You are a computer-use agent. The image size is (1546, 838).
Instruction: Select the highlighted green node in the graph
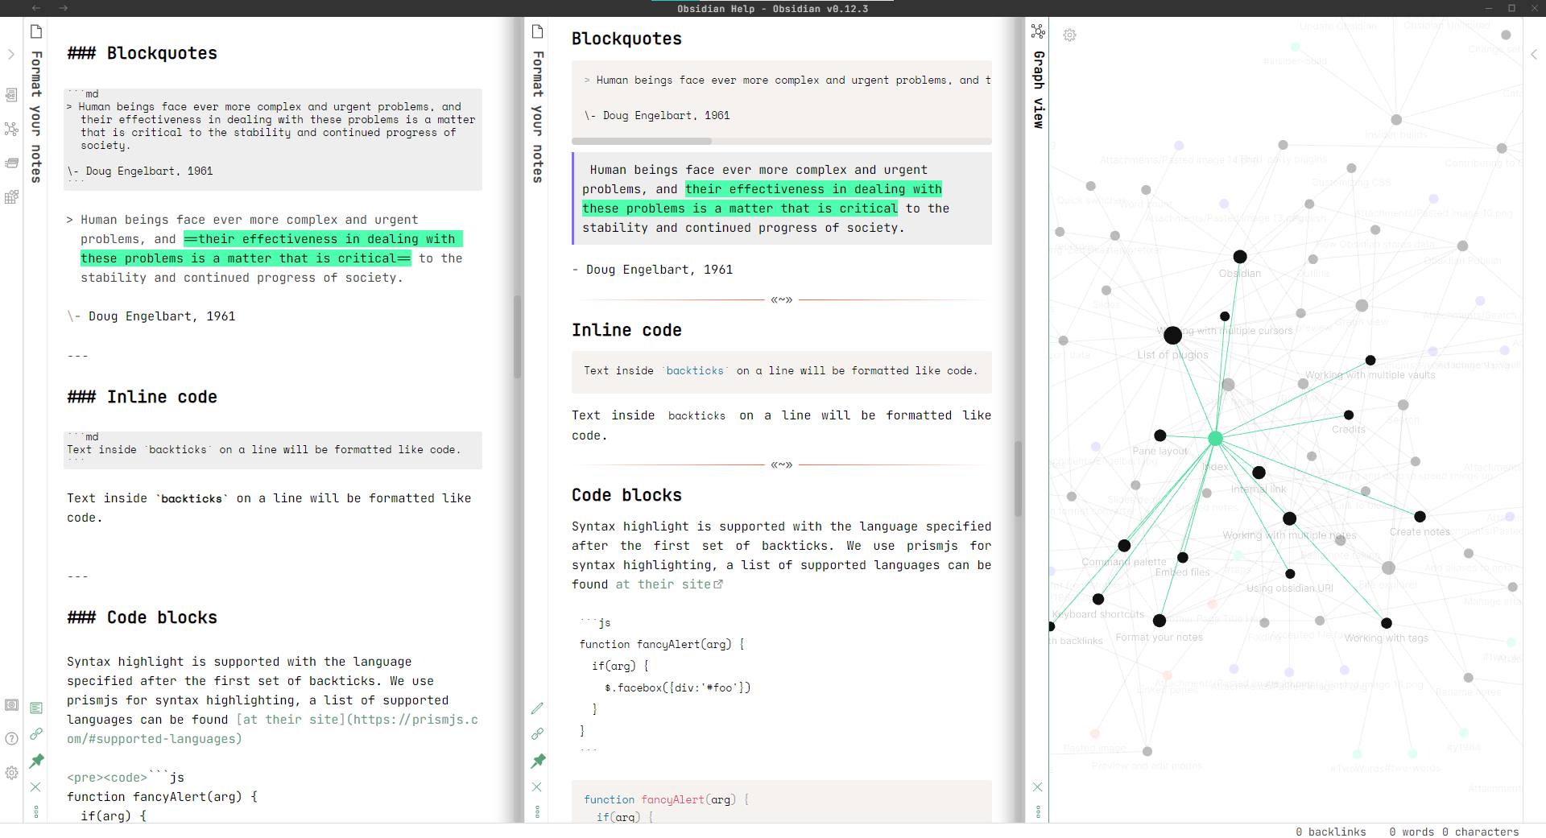click(1215, 439)
